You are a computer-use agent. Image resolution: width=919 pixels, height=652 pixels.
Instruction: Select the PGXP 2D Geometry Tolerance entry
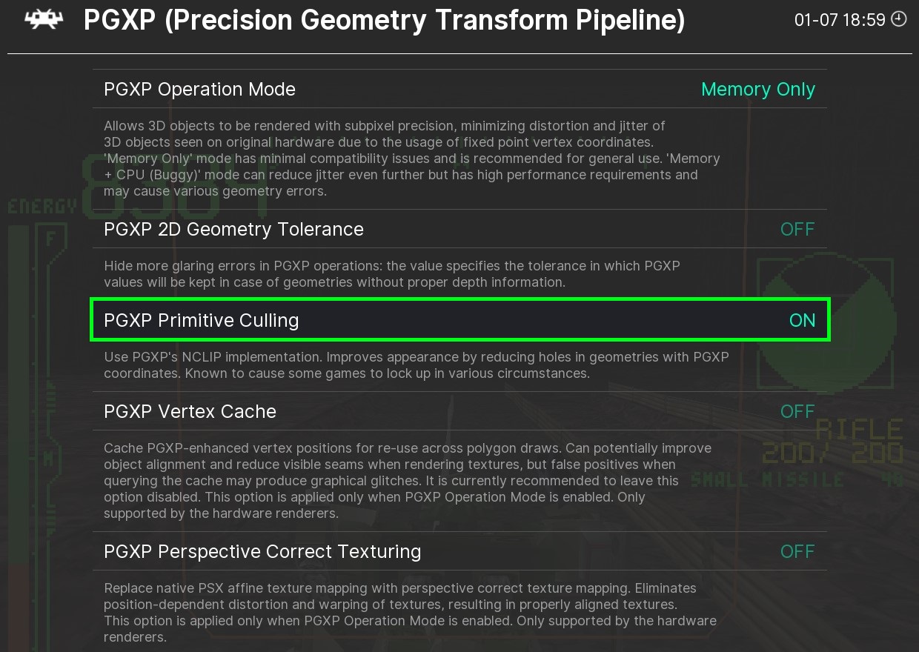coord(233,230)
